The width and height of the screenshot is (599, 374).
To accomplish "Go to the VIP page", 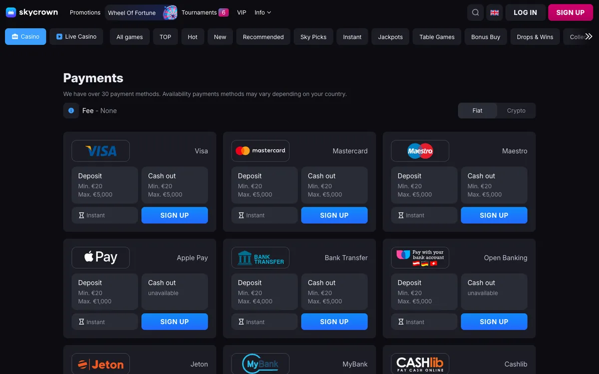I will pos(242,12).
